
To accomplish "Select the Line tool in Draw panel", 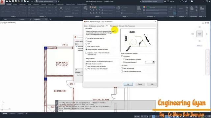I will click(x=3, y=10).
